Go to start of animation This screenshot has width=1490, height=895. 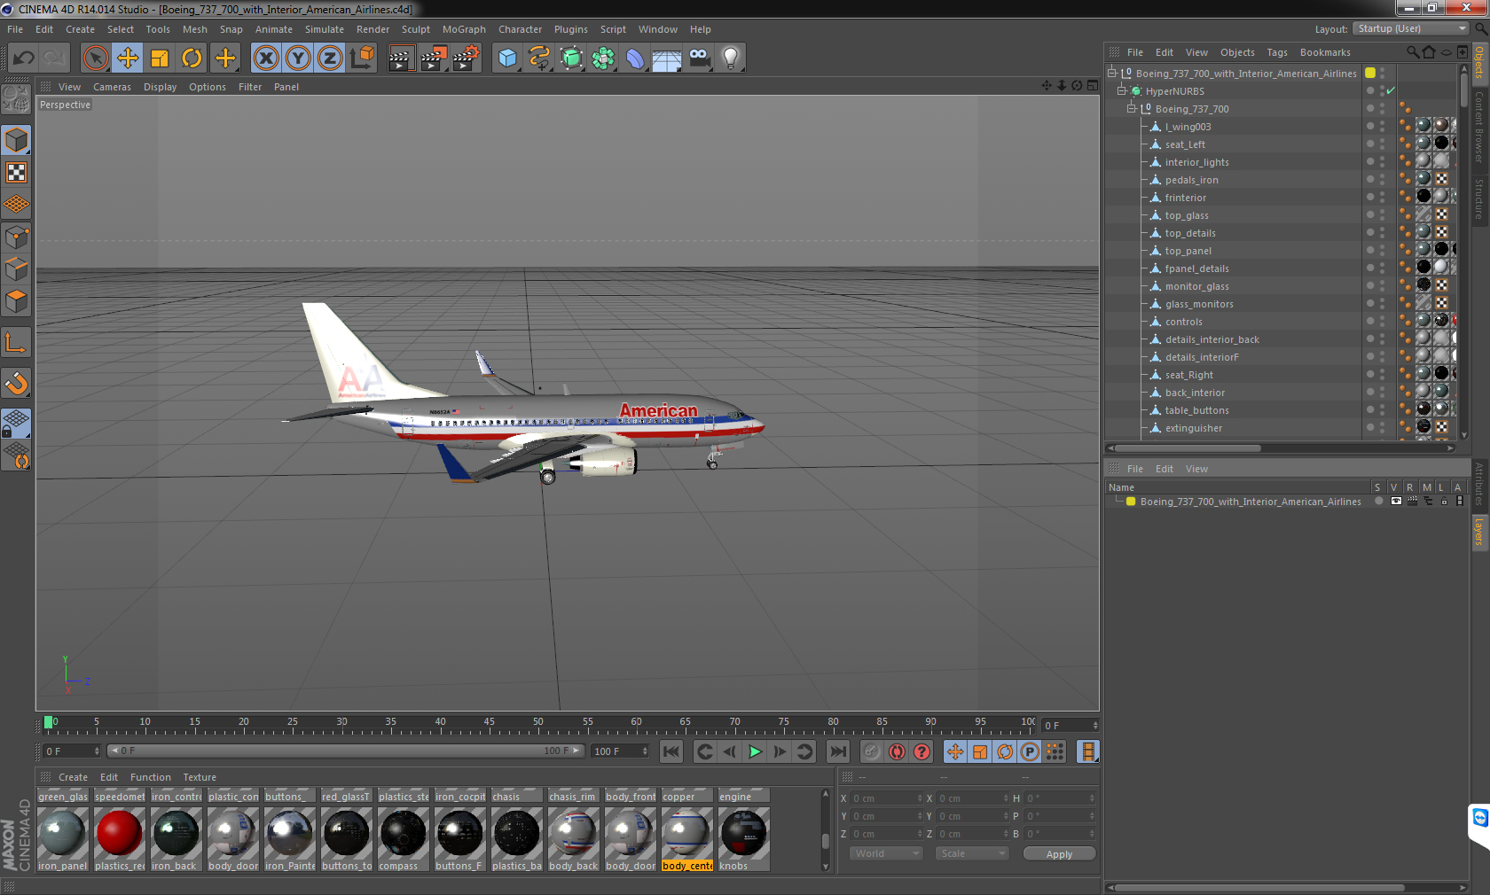671,751
